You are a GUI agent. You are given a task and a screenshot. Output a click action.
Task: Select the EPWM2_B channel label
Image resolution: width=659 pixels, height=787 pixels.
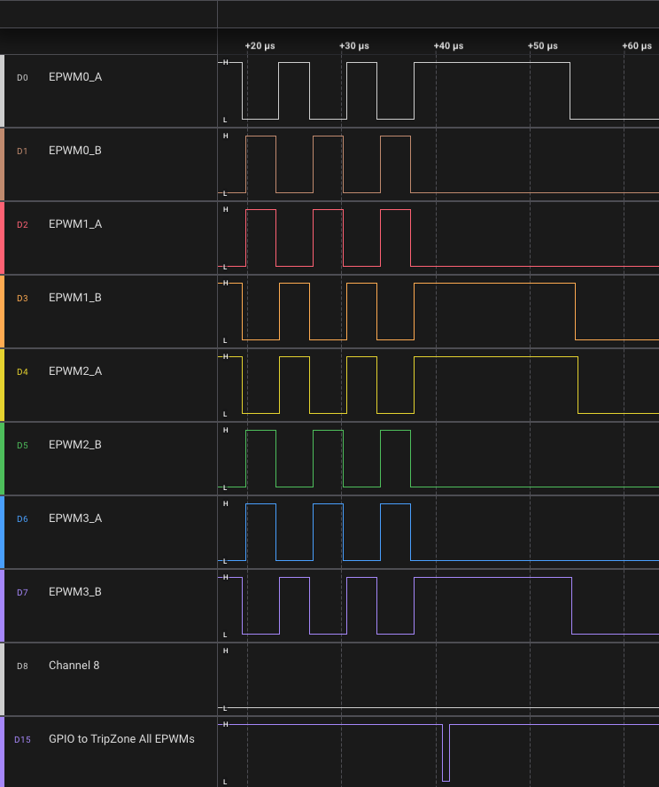point(75,445)
